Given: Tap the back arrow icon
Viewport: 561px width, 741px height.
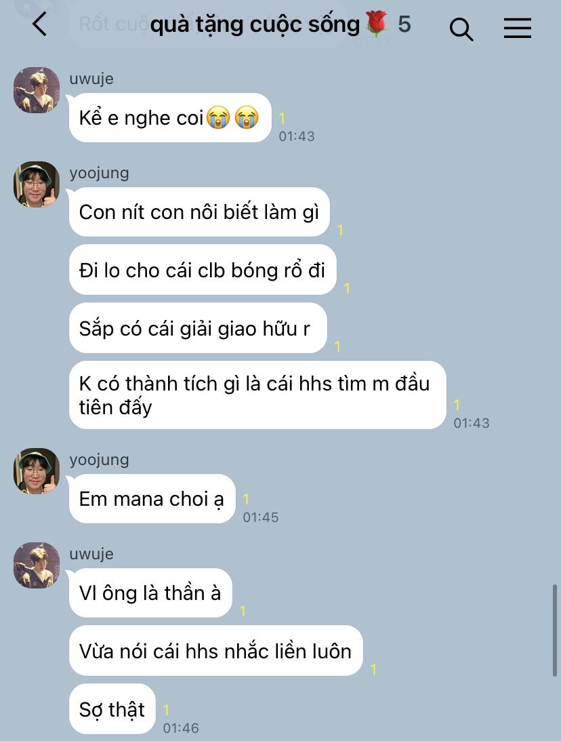Looking at the screenshot, I should [x=40, y=24].
